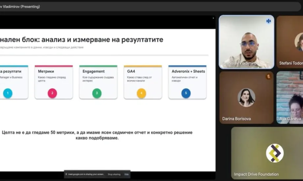Click 'Stop sharing' in the screen-share bar
This screenshot has height=181, width=303.
[114, 174]
